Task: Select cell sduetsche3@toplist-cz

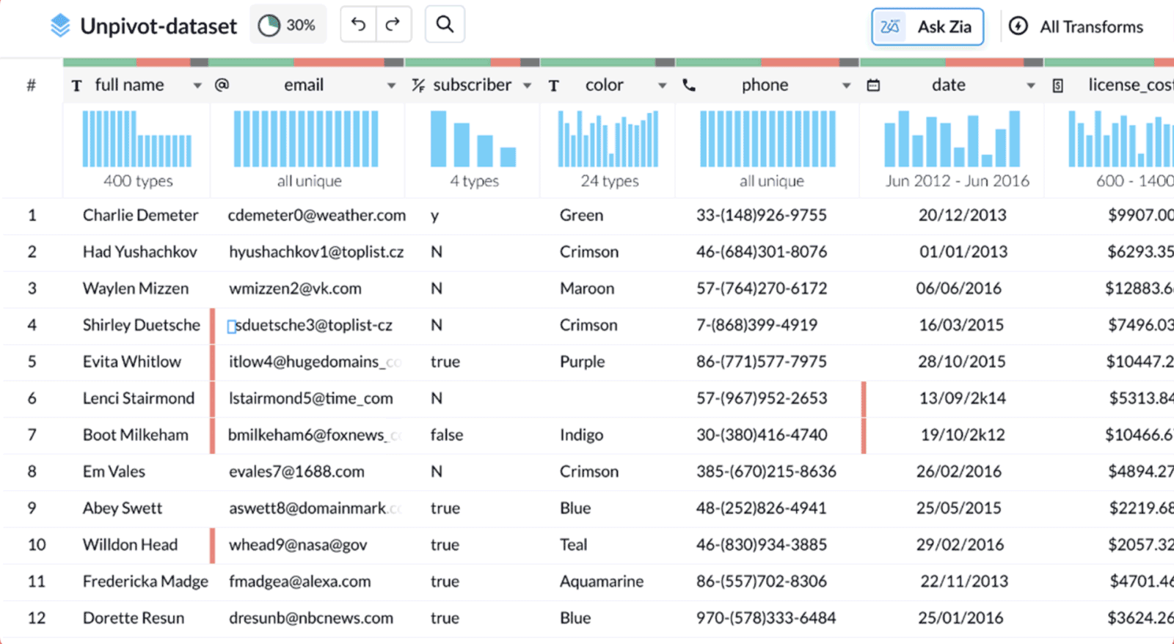Action: click(x=313, y=325)
